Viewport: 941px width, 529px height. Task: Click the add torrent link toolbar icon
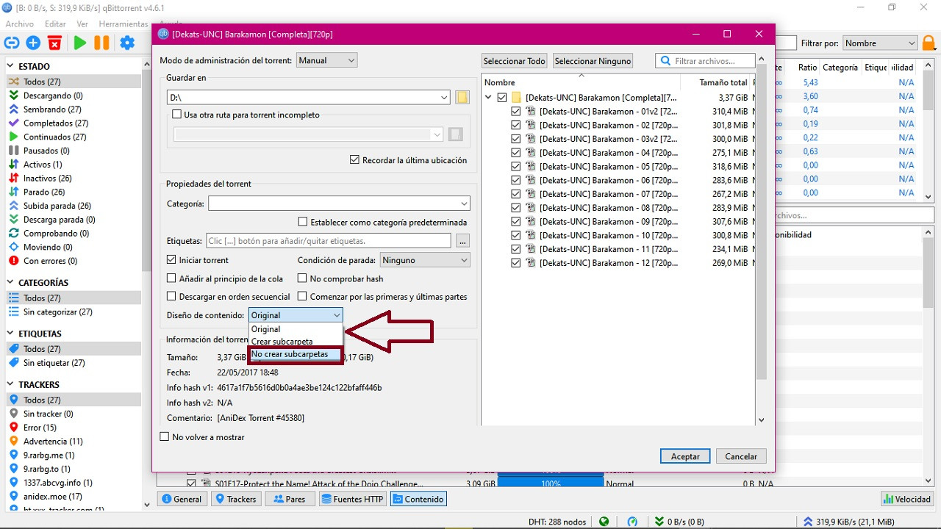coord(12,43)
